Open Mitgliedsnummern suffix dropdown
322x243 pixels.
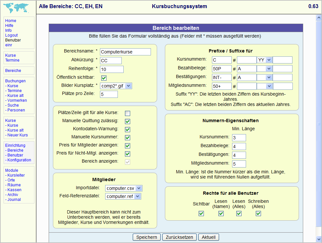pyautogui.click(x=265, y=86)
